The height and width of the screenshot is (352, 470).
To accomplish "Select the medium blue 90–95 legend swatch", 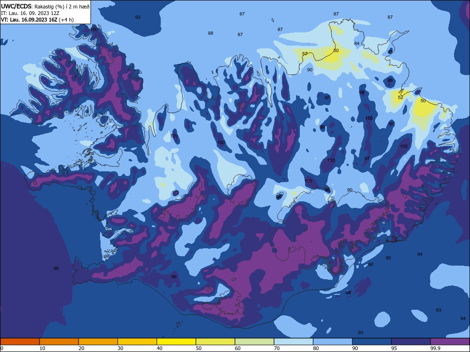I will coord(372,342).
